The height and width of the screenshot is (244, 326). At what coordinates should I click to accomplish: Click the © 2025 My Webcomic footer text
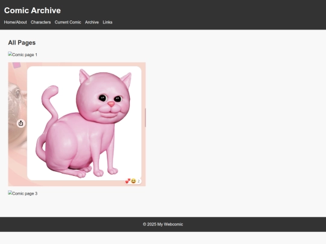163,224
